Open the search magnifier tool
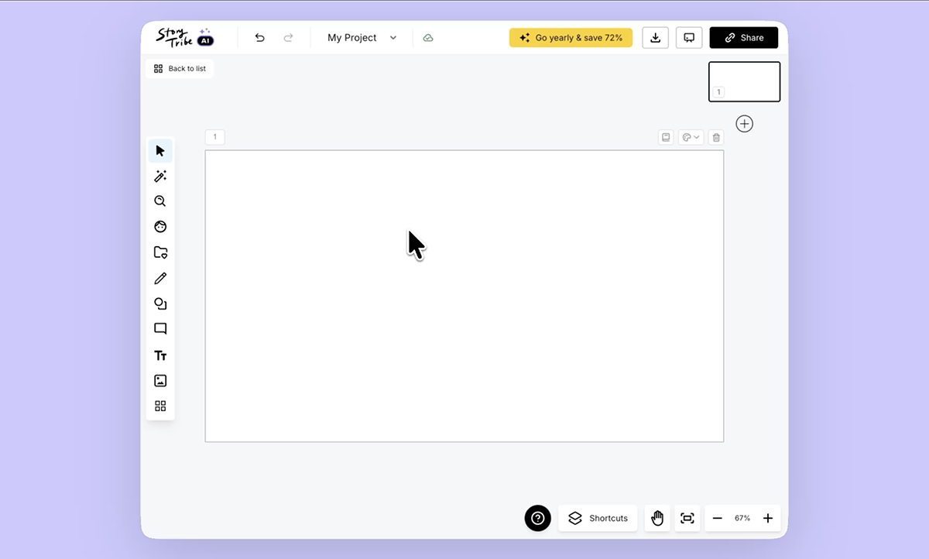The width and height of the screenshot is (929, 559). (x=160, y=201)
